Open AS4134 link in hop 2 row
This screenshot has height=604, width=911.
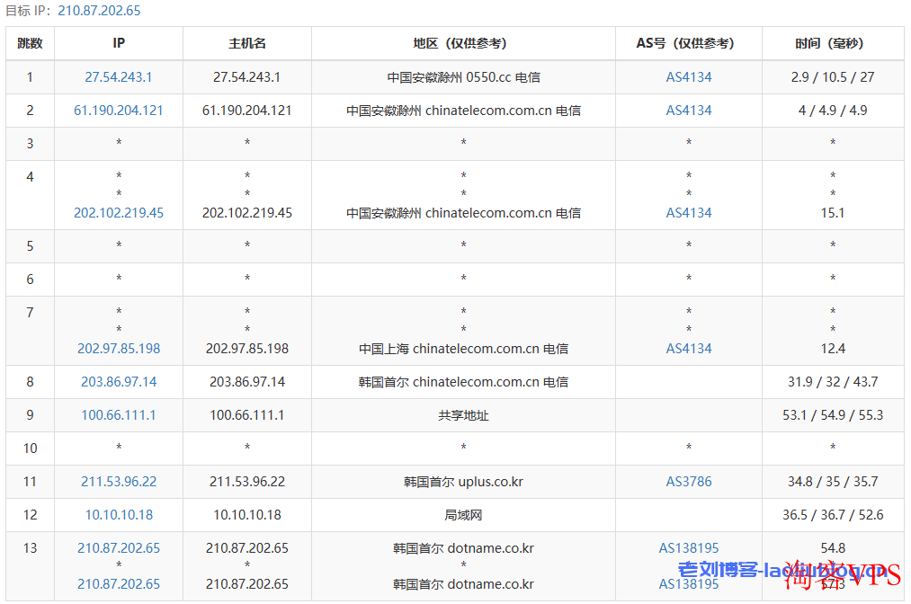click(x=689, y=111)
